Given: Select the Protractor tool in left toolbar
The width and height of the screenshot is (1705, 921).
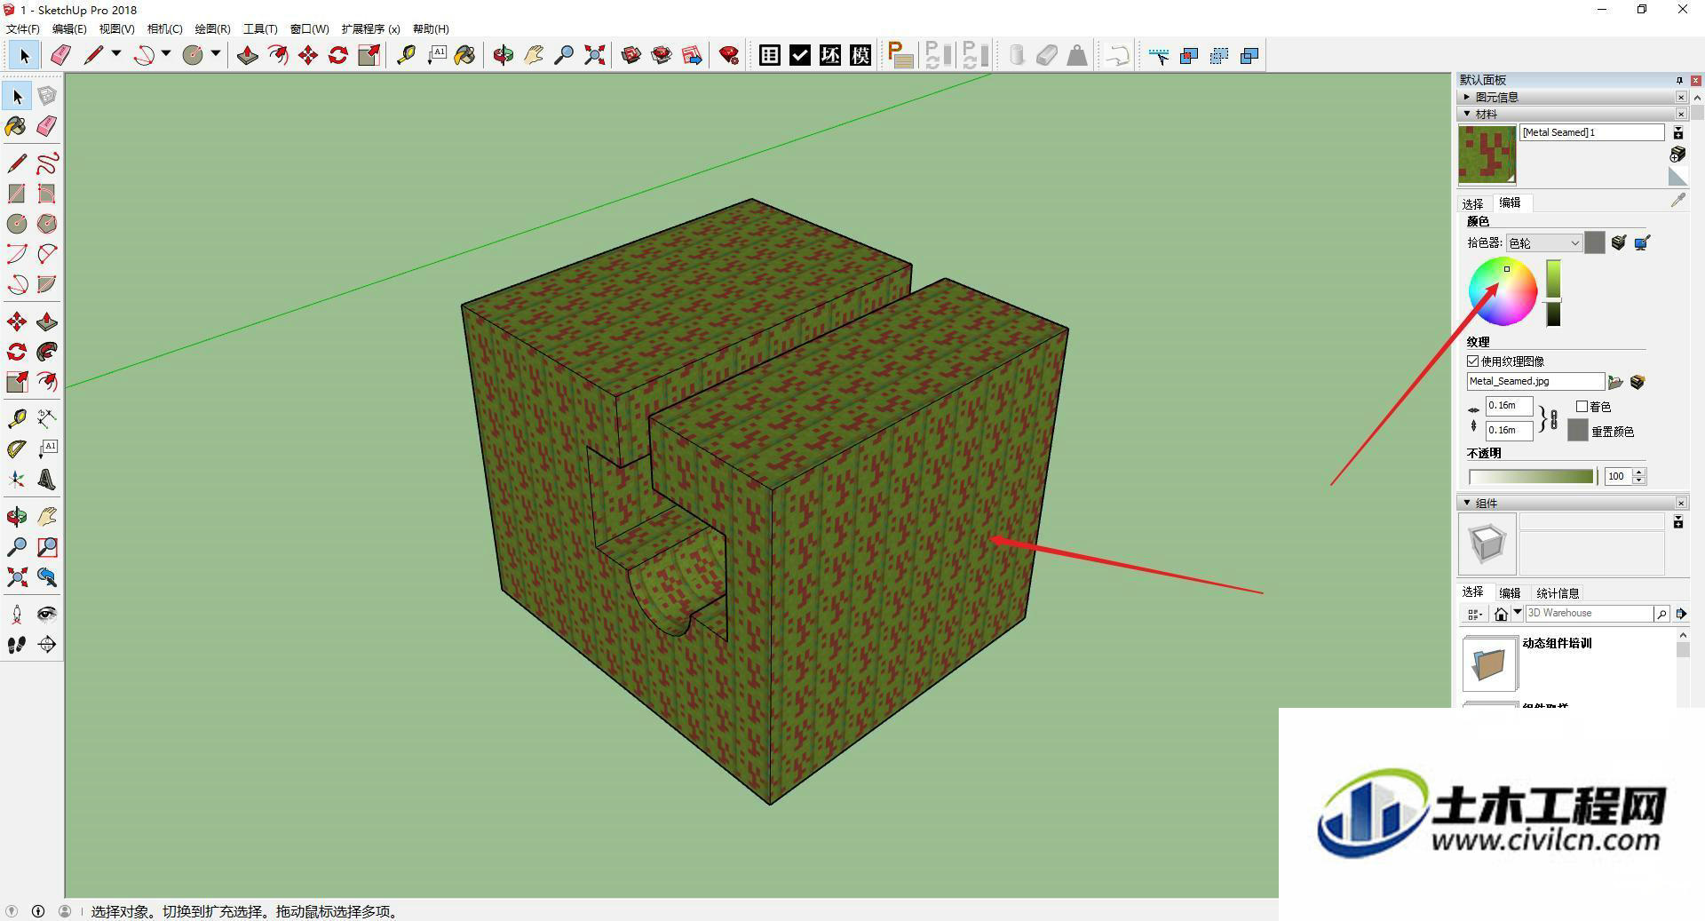Looking at the screenshot, I should point(17,449).
